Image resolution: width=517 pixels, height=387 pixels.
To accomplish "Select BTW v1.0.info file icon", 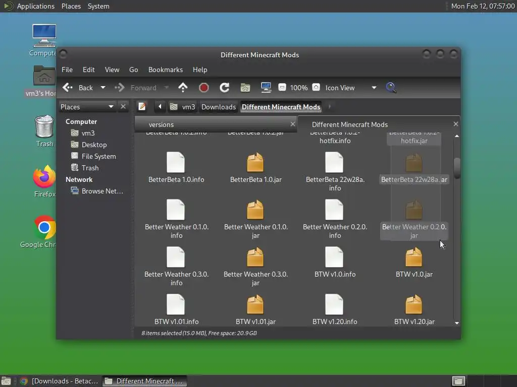I will (334, 257).
